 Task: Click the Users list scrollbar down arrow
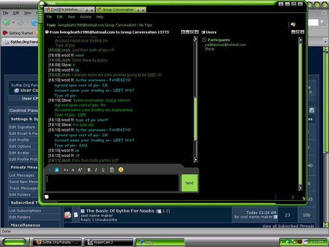(x=300, y=188)
